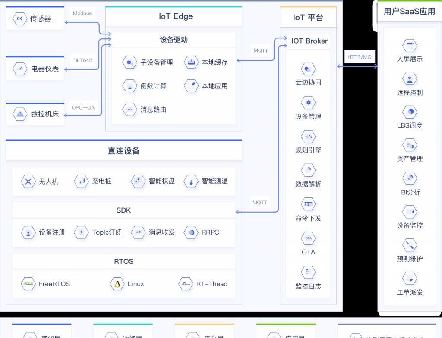Click the 设备驱动 heading
This screenshot has width=442, height=338.
pos(174,40)
